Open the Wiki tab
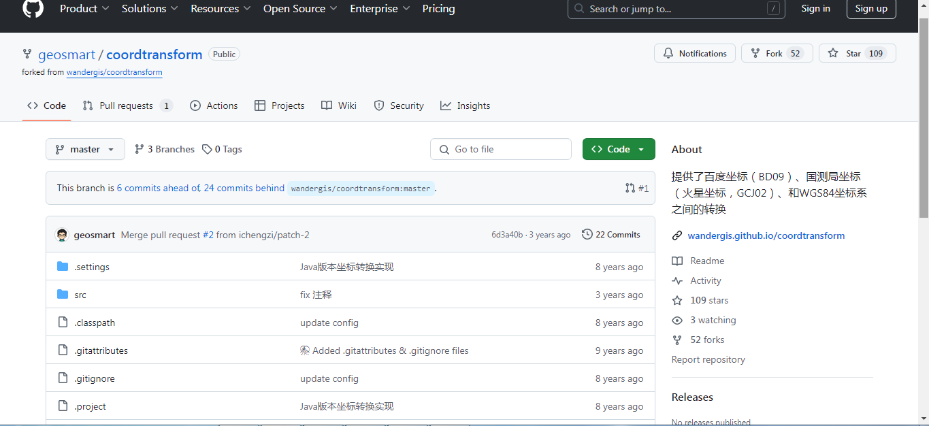The width and height of the screenshot is (929, 426). (339, 105)
